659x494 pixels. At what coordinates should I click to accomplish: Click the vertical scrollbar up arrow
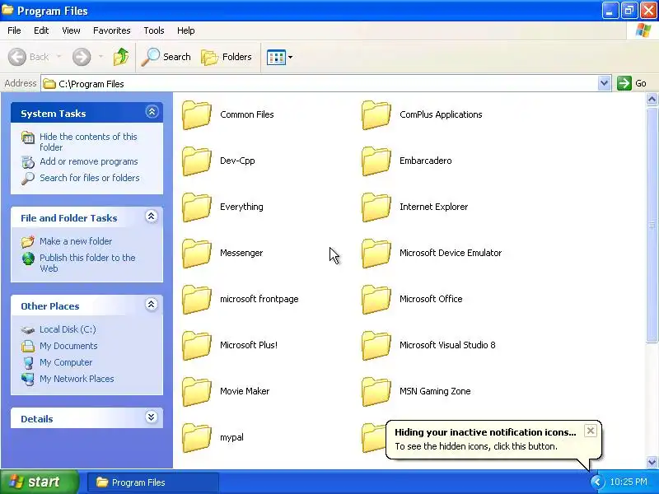click(x=652, y=100)
